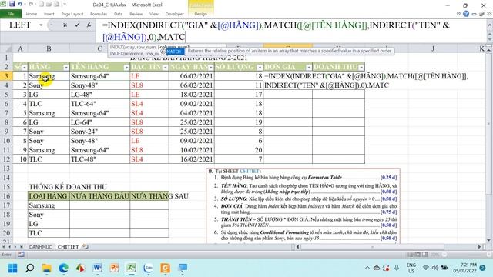
Task: Insert new worksheet tab icon
Action: click(86, 247)
